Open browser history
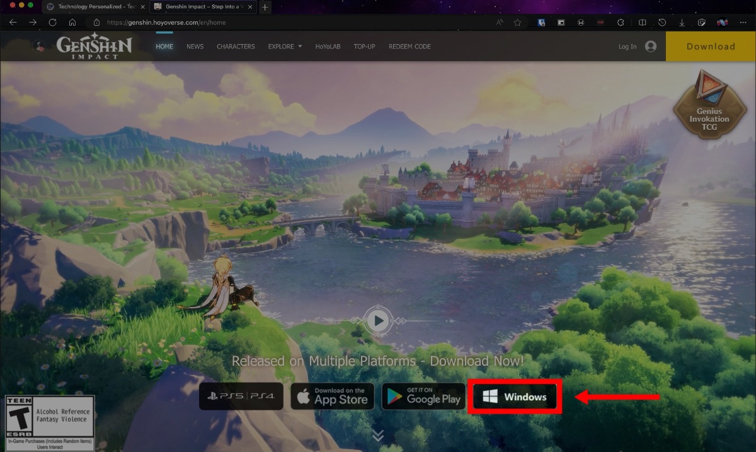 coord(662,22)
